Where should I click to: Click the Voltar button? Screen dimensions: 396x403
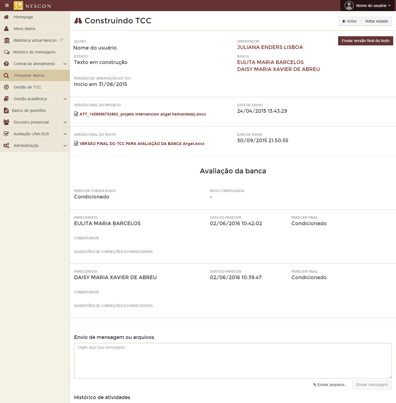pyautogui.click(x=350, y=21)
